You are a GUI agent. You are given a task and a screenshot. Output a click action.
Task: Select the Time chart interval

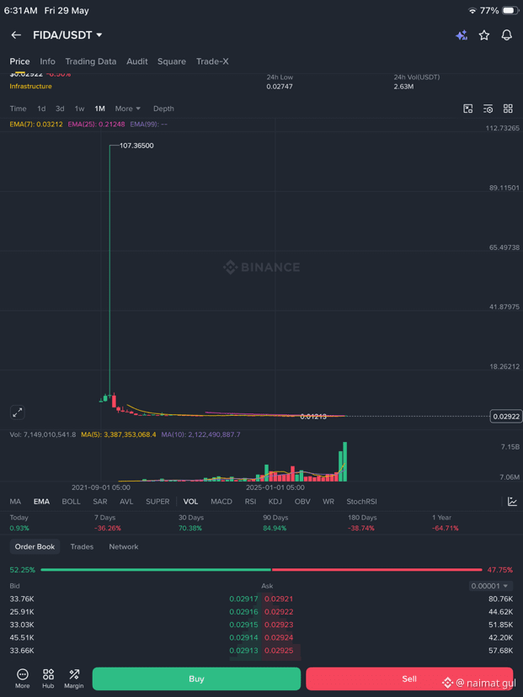[19, 109]
